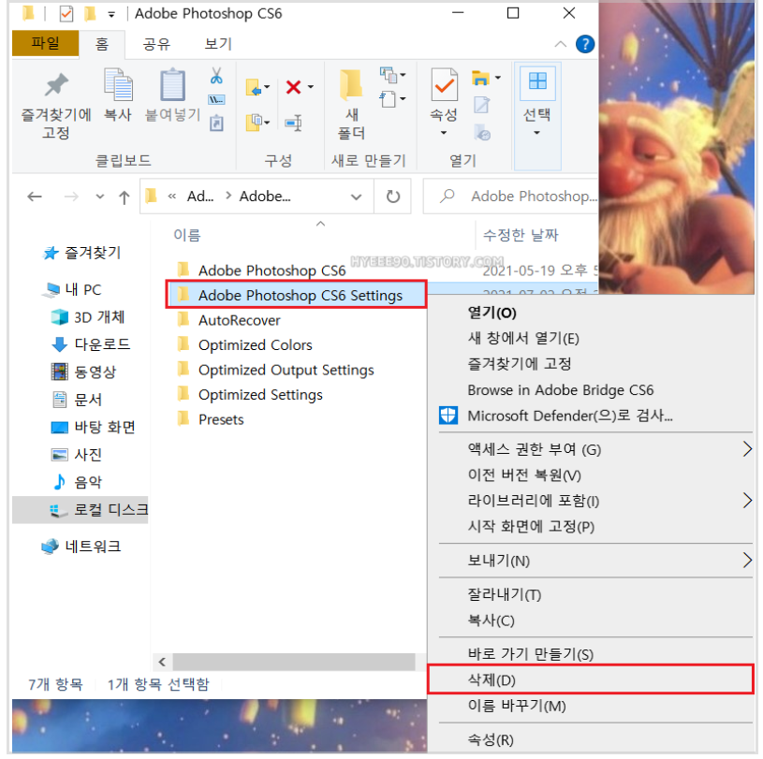Image resolution: width=763 pixels, height=759 pixels.
Task: Click the Paste clipboard icon
Action: 173,85
